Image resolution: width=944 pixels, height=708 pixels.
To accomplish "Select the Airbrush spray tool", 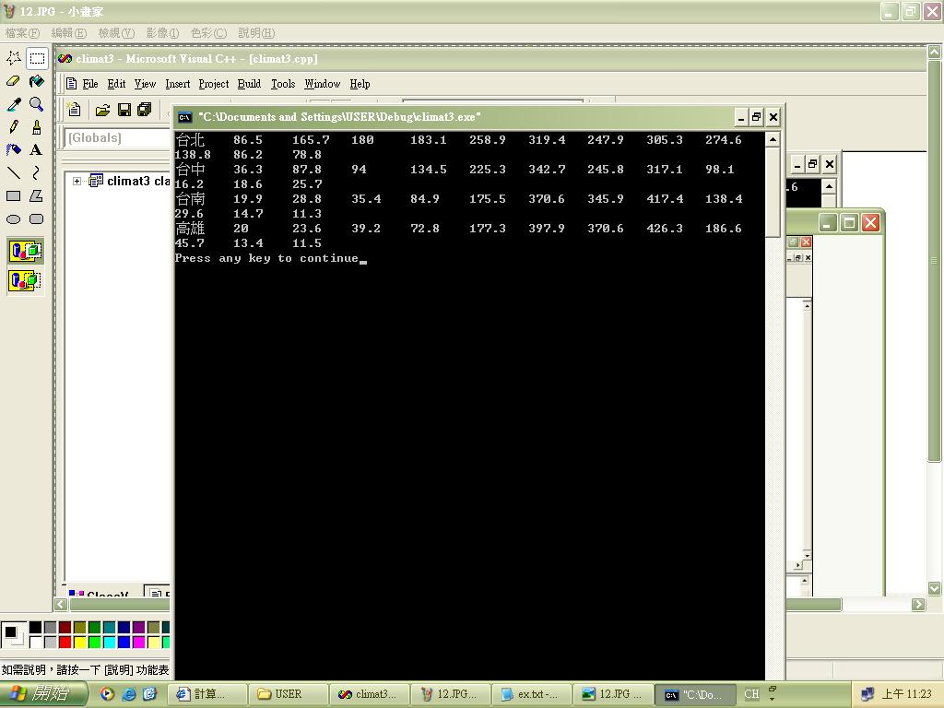I will (14, 149).
